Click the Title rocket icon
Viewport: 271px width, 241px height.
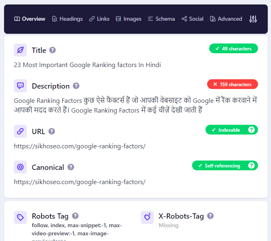20,50
